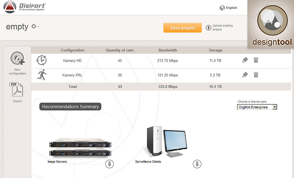
Task: Expand Image Servers down arrow
Action: tap(109, 164)
